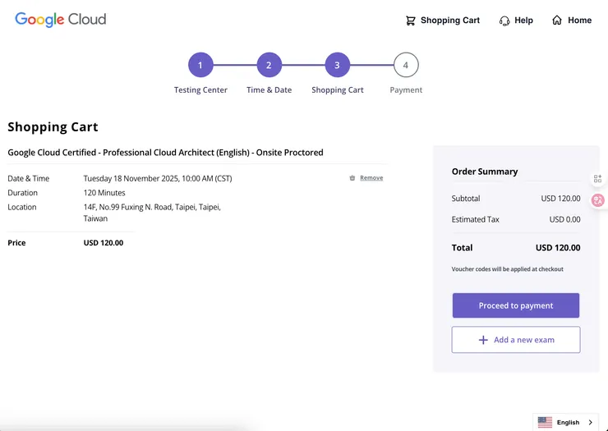Click the plus icon on Add a new exam

tap(483, 340)
